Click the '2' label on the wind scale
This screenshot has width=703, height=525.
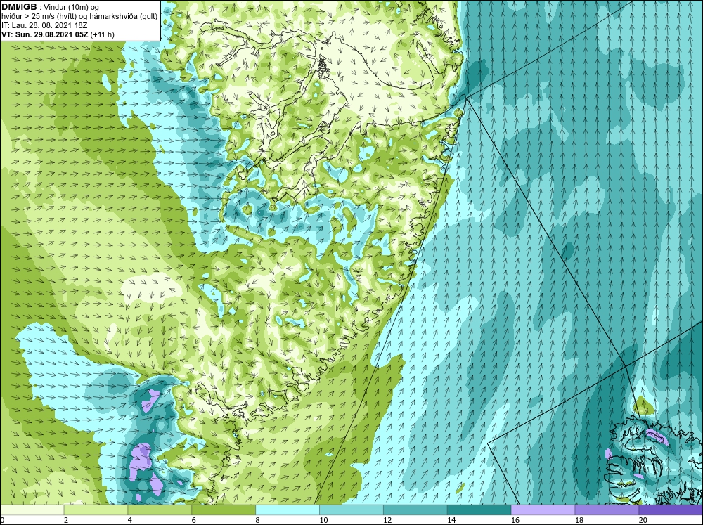tap(66, 520)
